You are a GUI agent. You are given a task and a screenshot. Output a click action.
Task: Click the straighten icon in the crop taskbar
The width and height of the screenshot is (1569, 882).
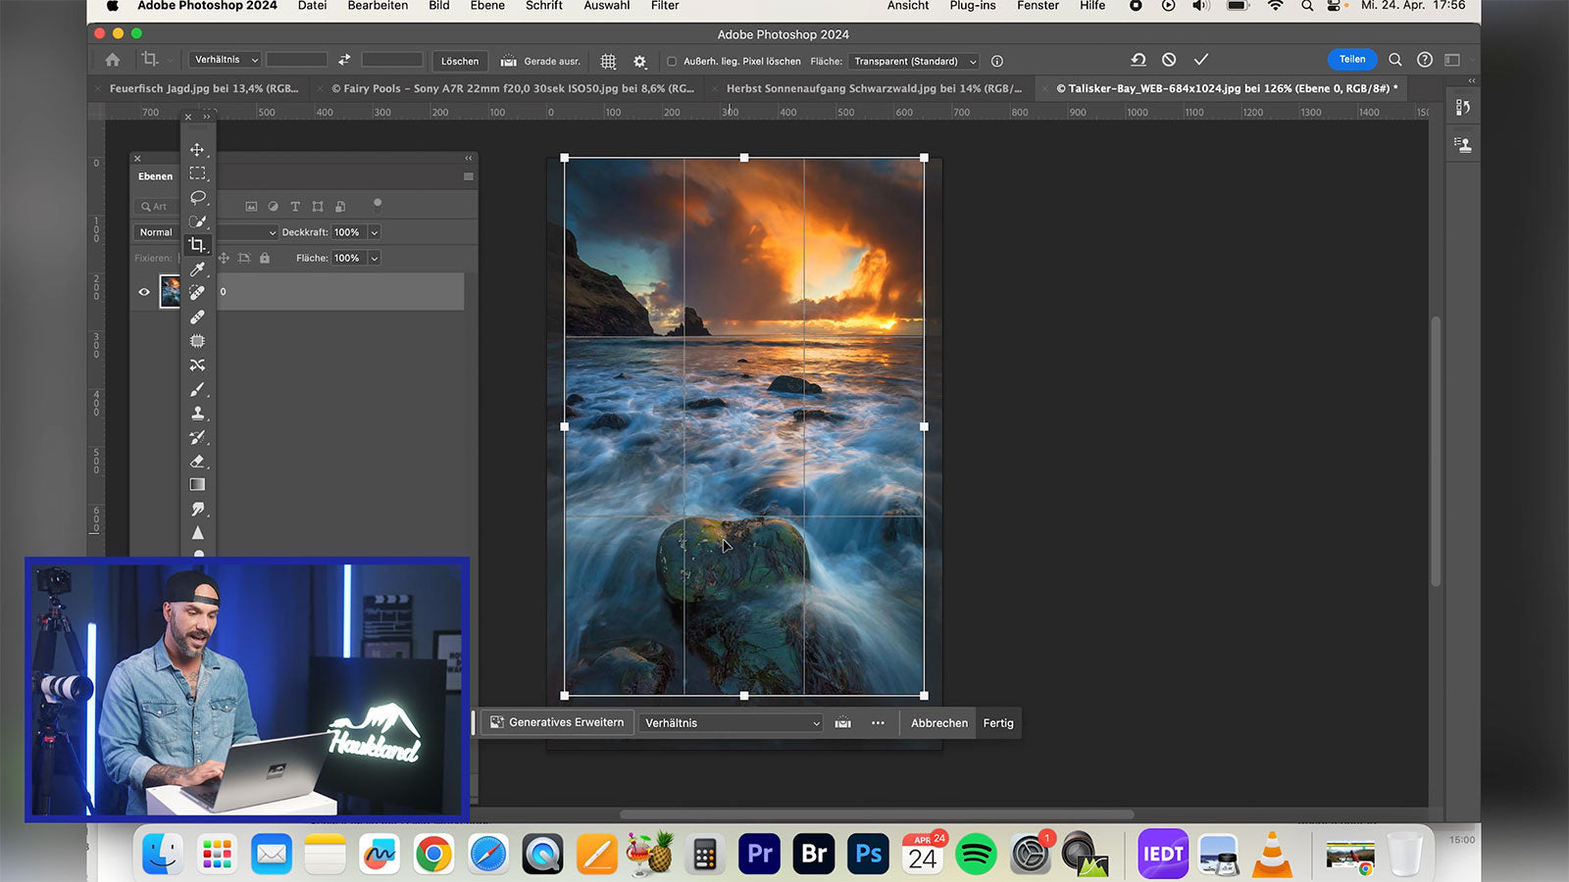842,723
